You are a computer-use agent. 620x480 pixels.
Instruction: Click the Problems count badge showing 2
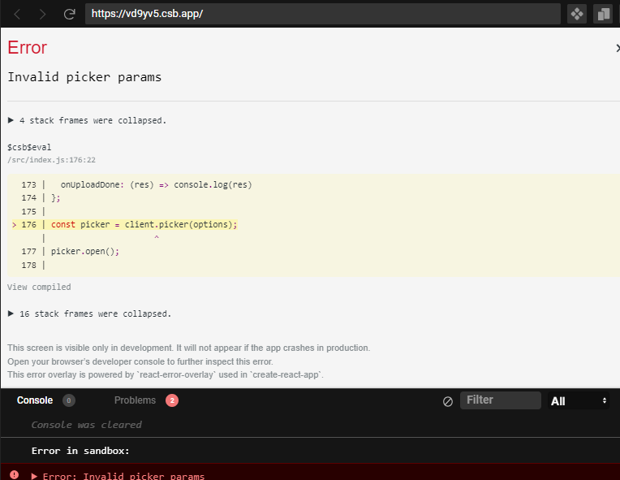pyautogui.click(x=172, y=400)
